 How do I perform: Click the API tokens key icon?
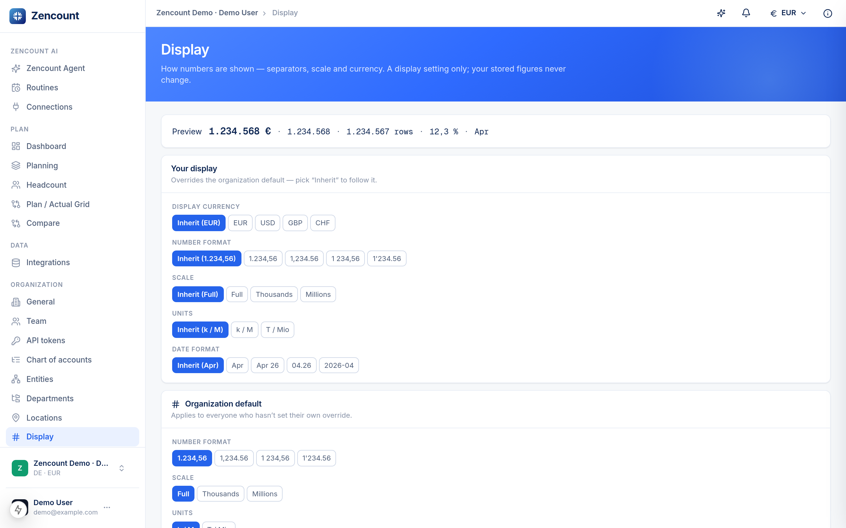[16, 341]
